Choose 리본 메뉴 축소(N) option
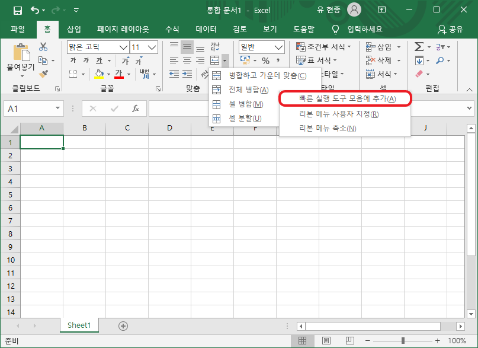 pyautogui.click(x=345, y=129)
